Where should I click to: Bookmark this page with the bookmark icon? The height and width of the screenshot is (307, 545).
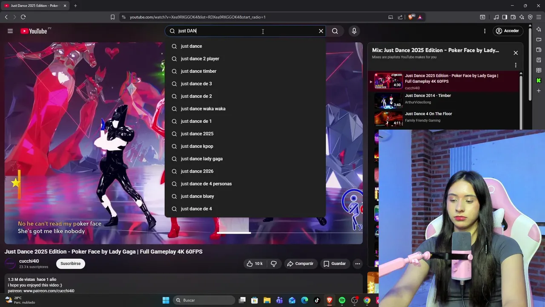coord(112,17)
